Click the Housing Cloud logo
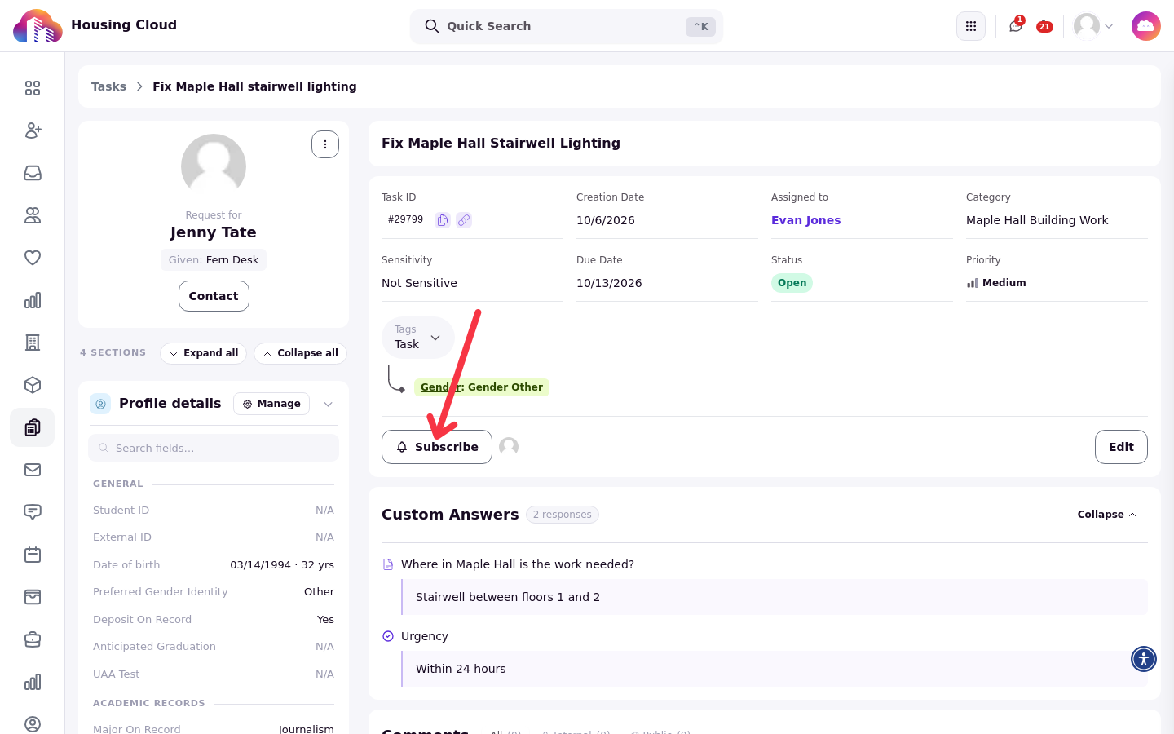The width and height of the screenshot is (1174, 734). pos(38,26)
